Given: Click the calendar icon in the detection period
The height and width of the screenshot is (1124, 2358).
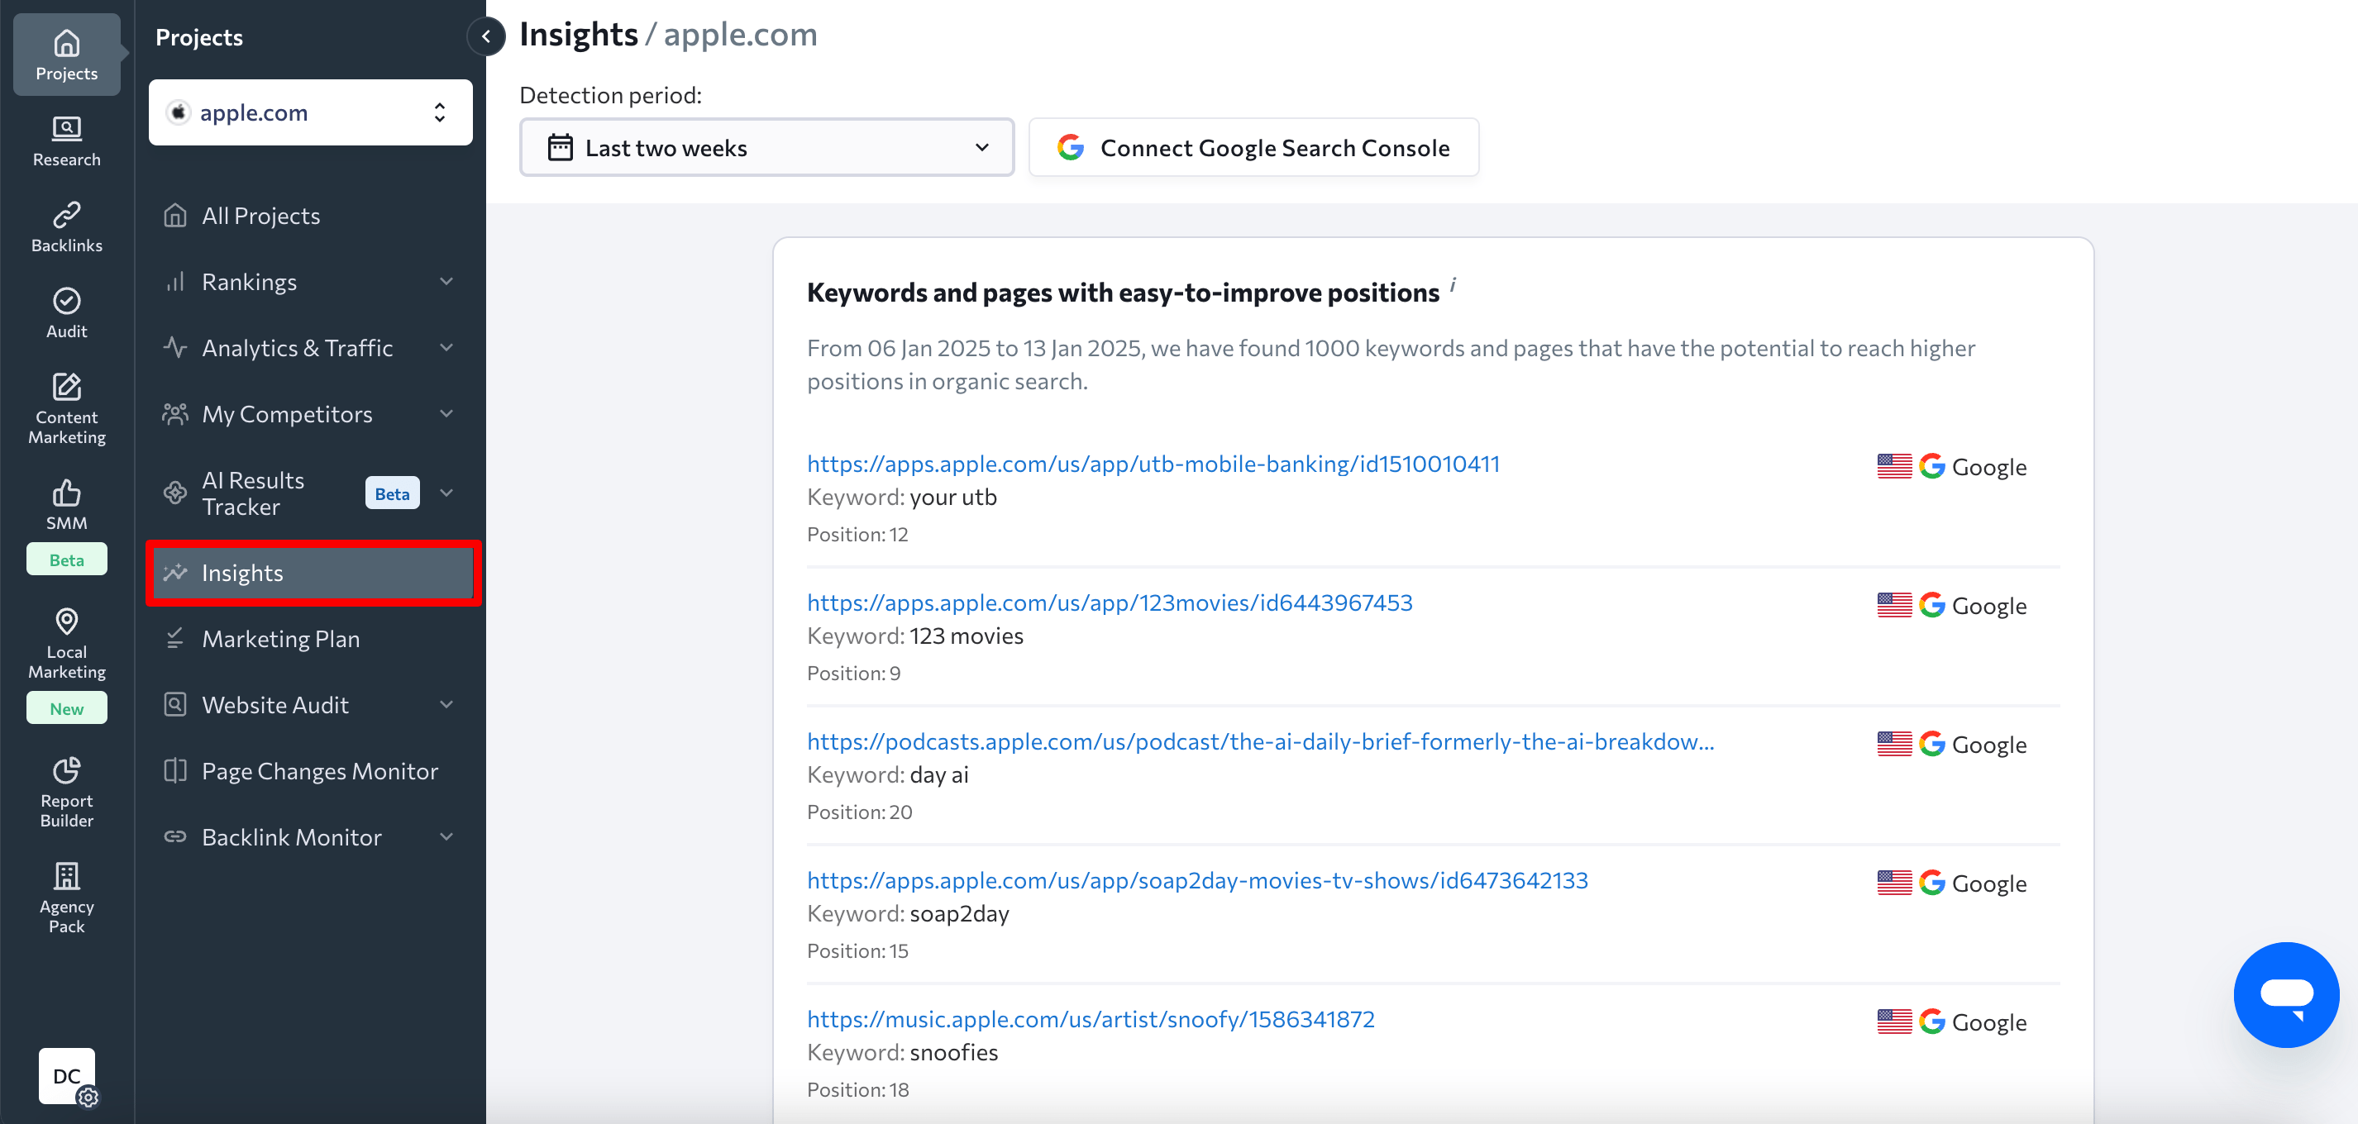Looking at the screenshot, I should 561,147.
